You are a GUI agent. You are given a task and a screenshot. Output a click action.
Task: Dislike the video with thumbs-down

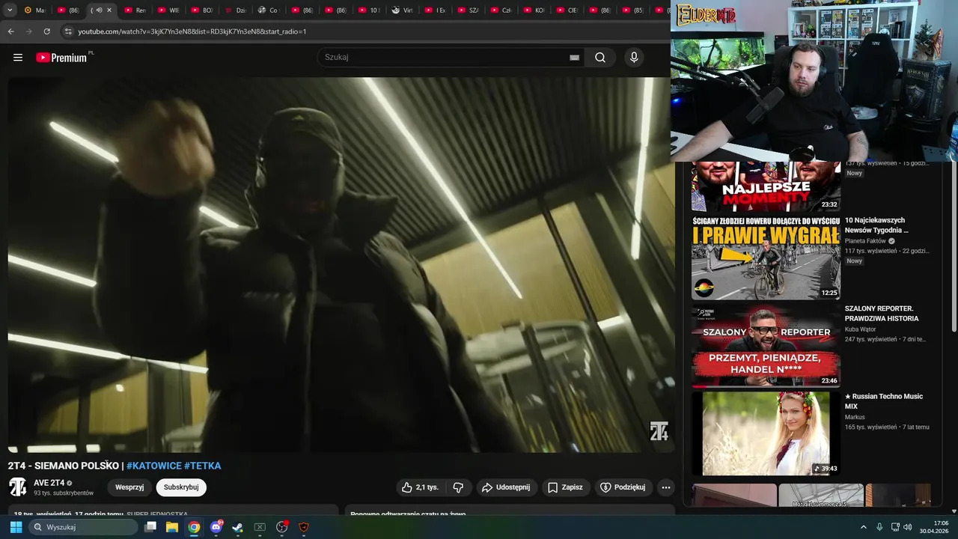(x=458, y=487)
